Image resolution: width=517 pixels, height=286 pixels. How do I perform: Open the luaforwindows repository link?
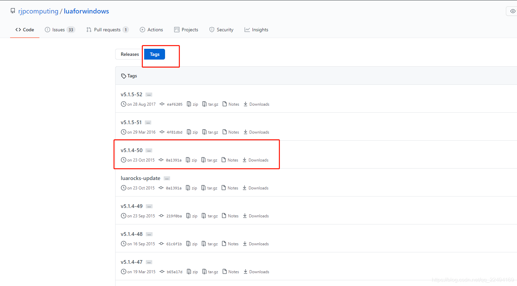click(86, 11)
